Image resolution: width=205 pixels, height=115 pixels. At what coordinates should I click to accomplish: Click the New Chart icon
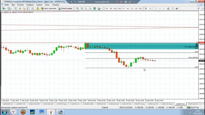point(3,9)
